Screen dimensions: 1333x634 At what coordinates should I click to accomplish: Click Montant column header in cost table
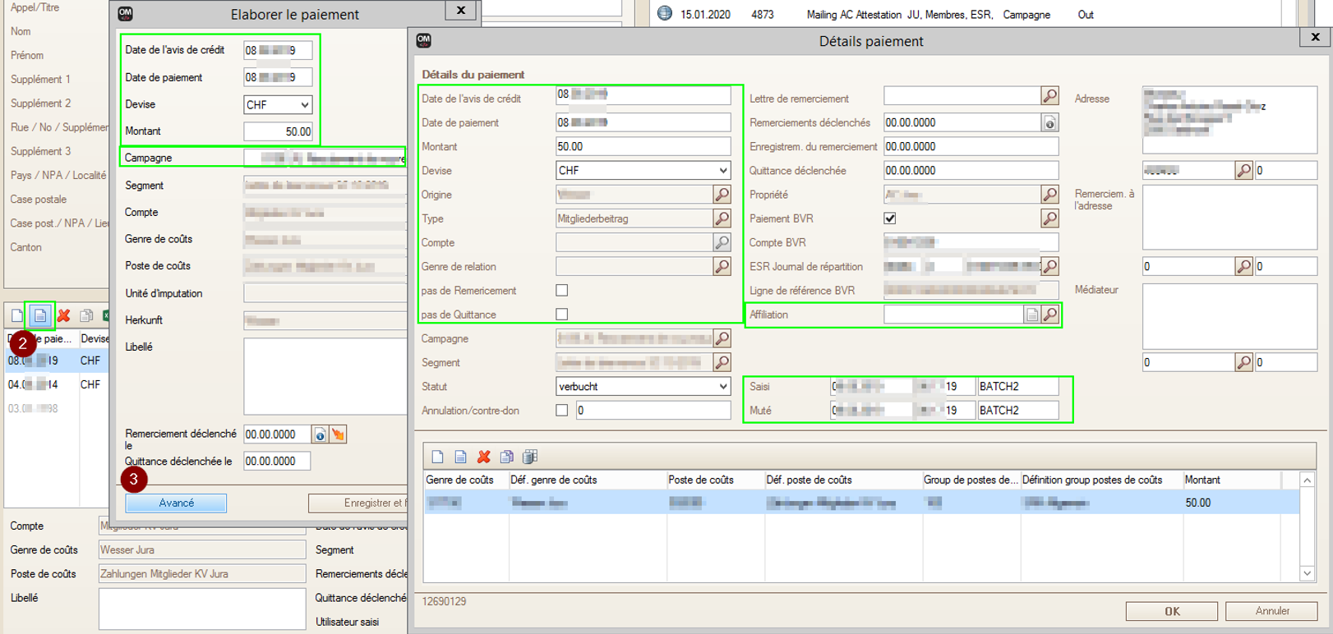[1230, 480]
